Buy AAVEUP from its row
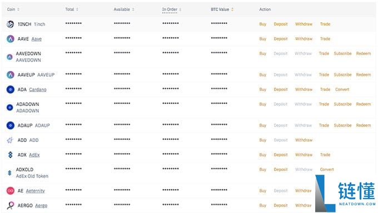The height and width of the screenshot is (213, 378). (262, 75)
